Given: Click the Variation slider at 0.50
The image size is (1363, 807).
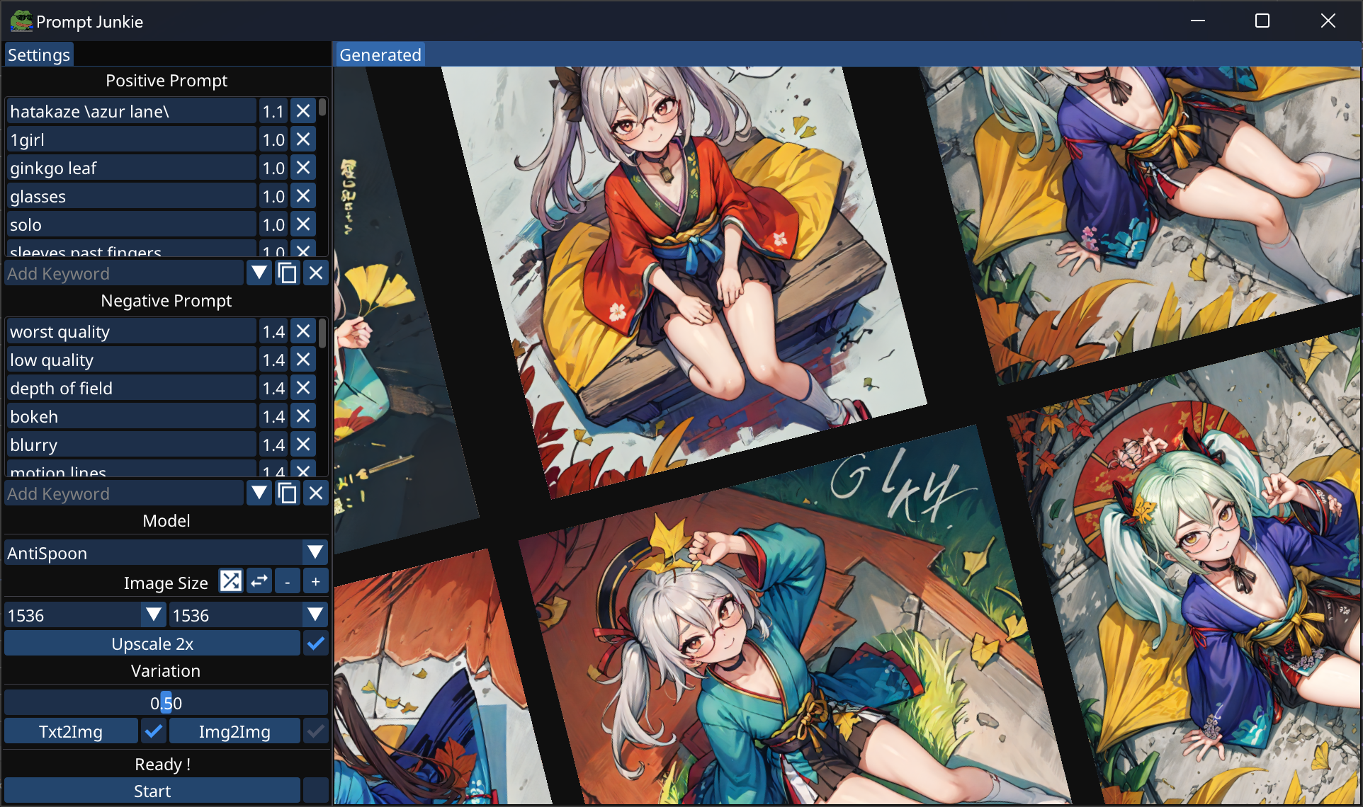Looking at the screenshot, I should 166,703.
